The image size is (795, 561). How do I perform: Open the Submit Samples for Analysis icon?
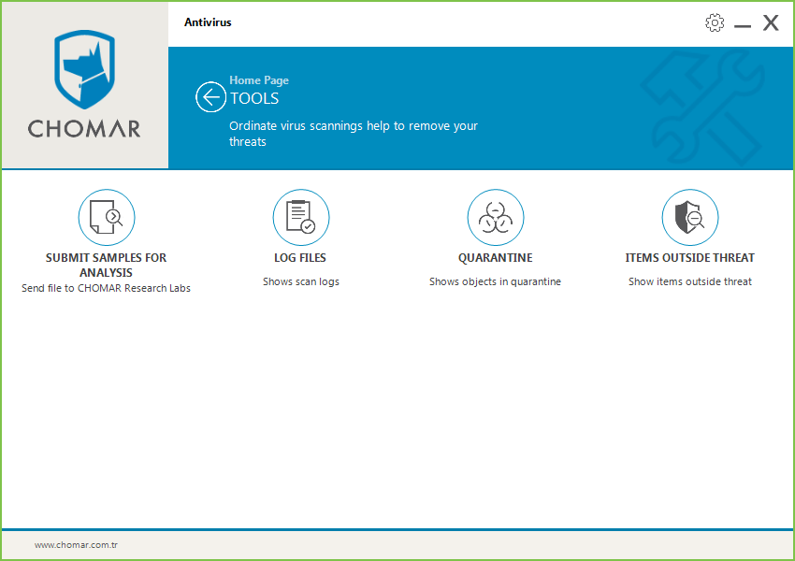[x=107, y=218]
